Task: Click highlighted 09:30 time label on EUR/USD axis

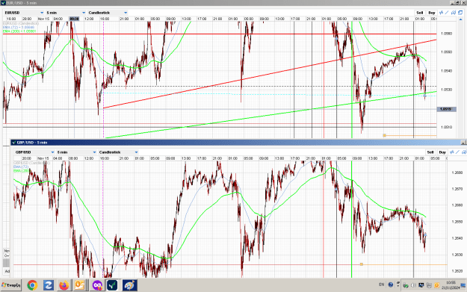Action: (x=74, y=19)
